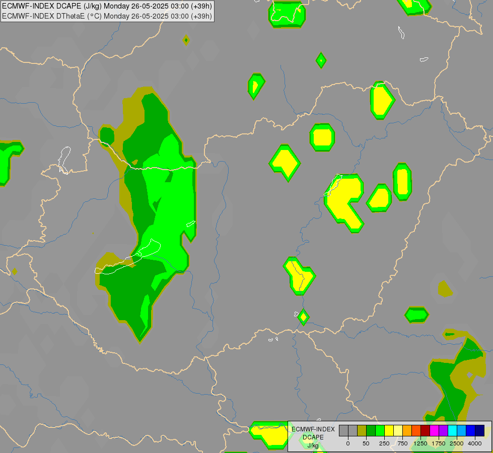Click the legend tick label 0

click(x=348, y=443)
